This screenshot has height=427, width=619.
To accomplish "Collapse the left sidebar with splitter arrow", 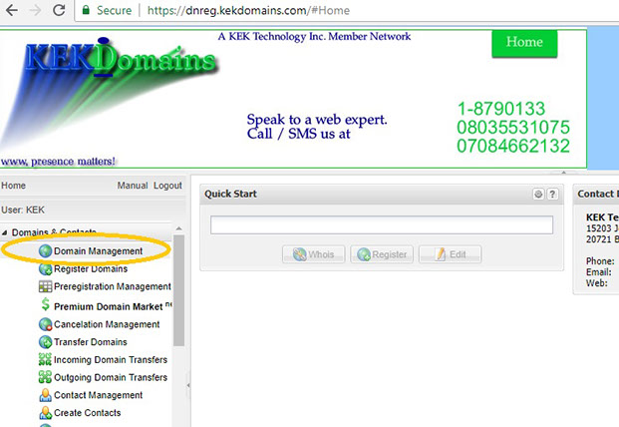I will 189,382.
